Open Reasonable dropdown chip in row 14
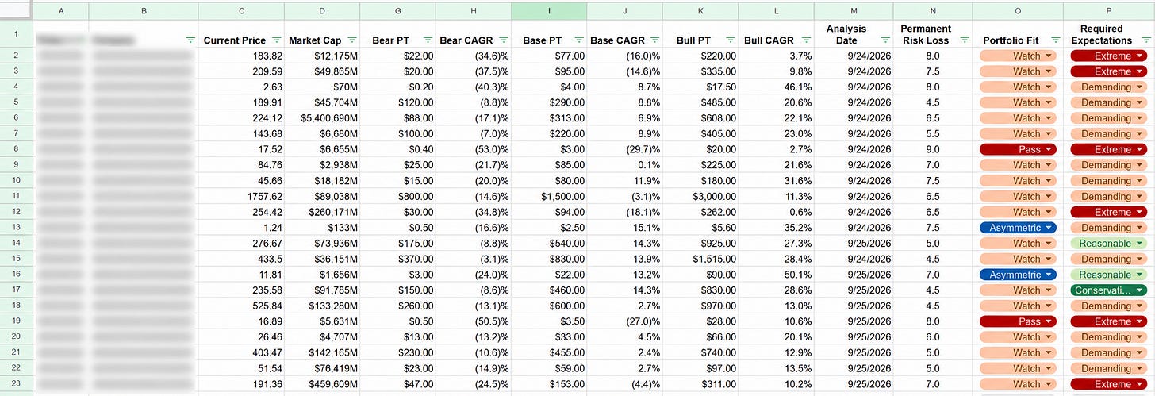Image resolution: width=1155 pixels, height=396 pixels. click(x=1108, y=244)
